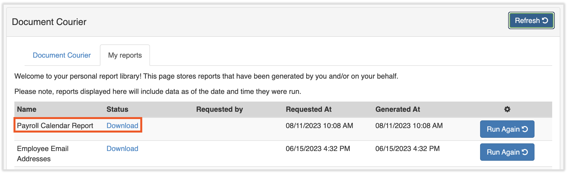
Task: Select the My reports tab
Action: (125, 55)
